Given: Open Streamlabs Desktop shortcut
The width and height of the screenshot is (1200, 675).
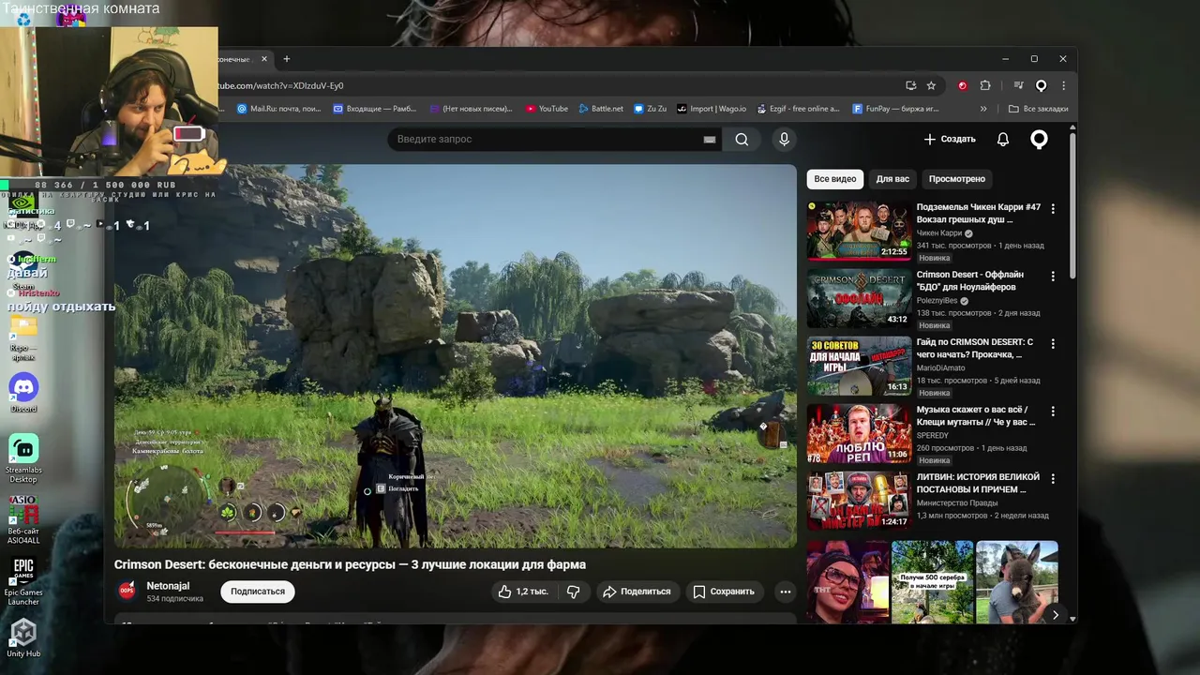Looking at the screenshot, I should (x=23, y=457).
